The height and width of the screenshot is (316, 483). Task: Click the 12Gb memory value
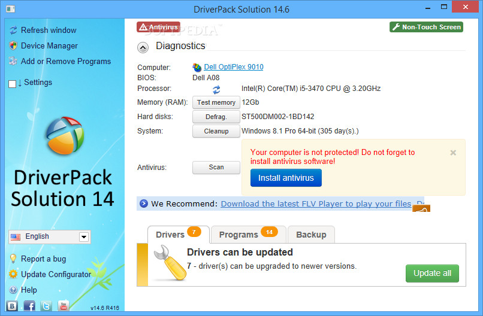(x=250, y=102)
